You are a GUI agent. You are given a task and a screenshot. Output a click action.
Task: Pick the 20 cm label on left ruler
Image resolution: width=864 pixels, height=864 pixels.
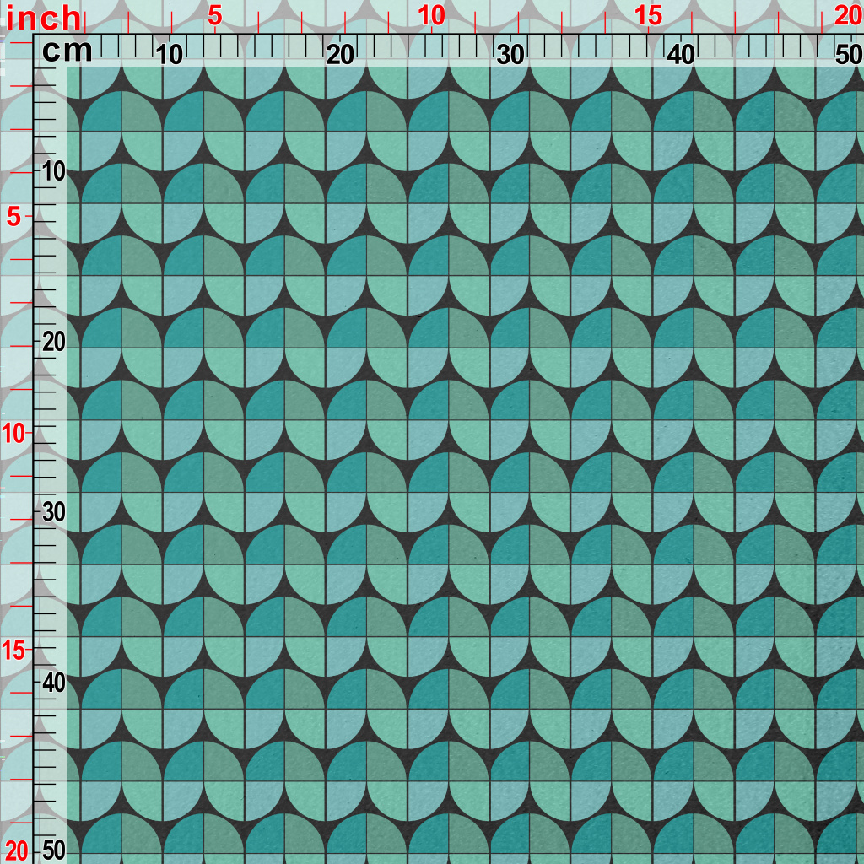pyautogui.click(x=54, y=342)
